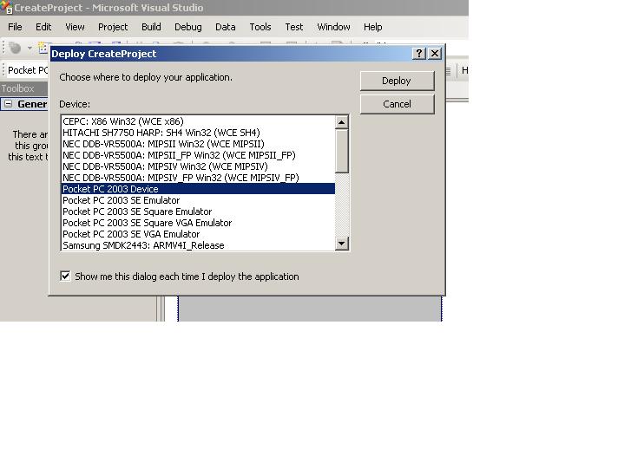Open the Debug menu
The height and width of the screenshot is (475, 644).
click(188, 27)
